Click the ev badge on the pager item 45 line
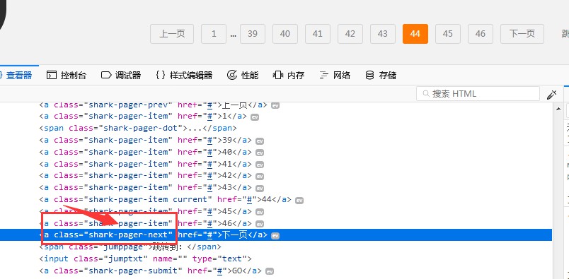569x279 pixels. [x=260, y=213]
